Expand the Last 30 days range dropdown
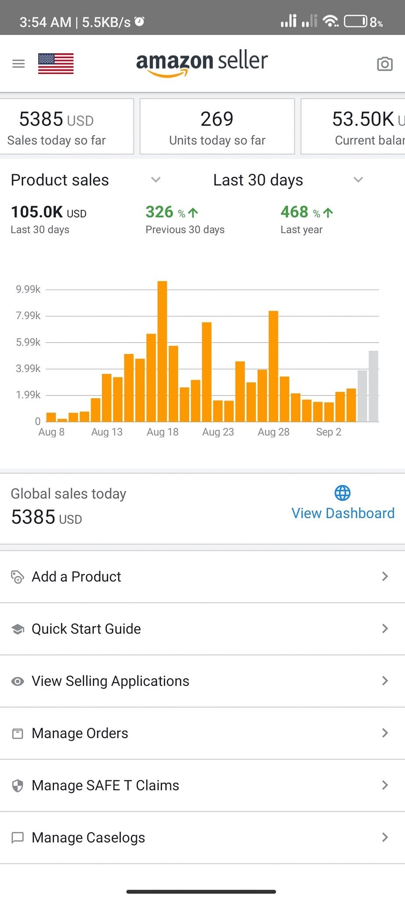This screenshot has width=405, height=901. [358, 179]
